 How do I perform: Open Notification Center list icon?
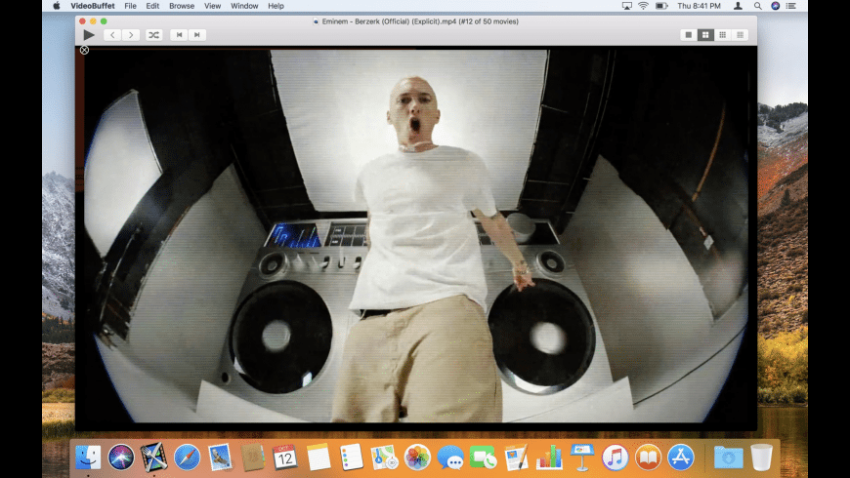tap(791, 6)
